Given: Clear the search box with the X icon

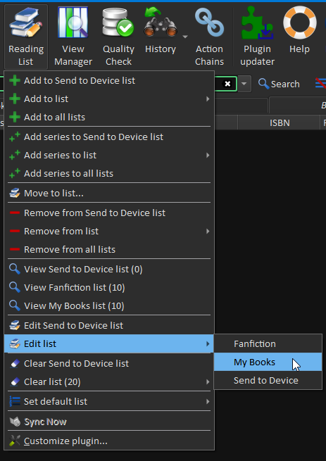Looking at the screenshot, I should point(227,84).
